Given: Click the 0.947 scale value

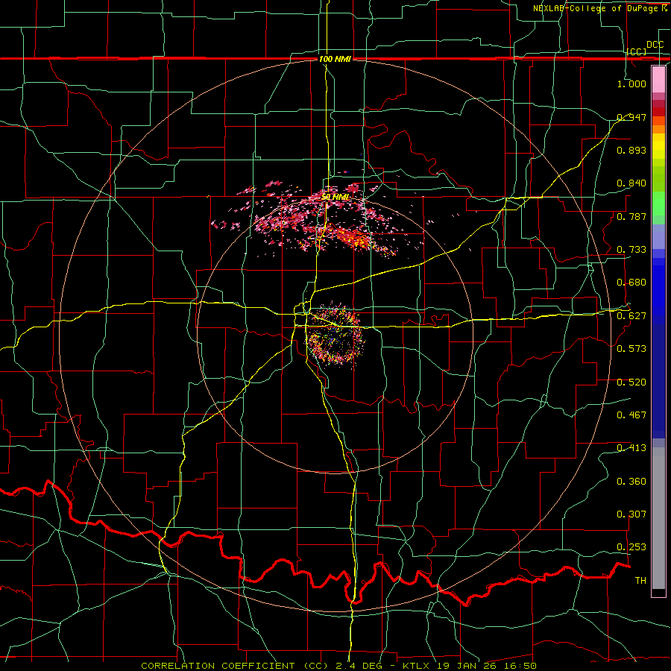Looking at the screenshot, I should pos(631,117).
